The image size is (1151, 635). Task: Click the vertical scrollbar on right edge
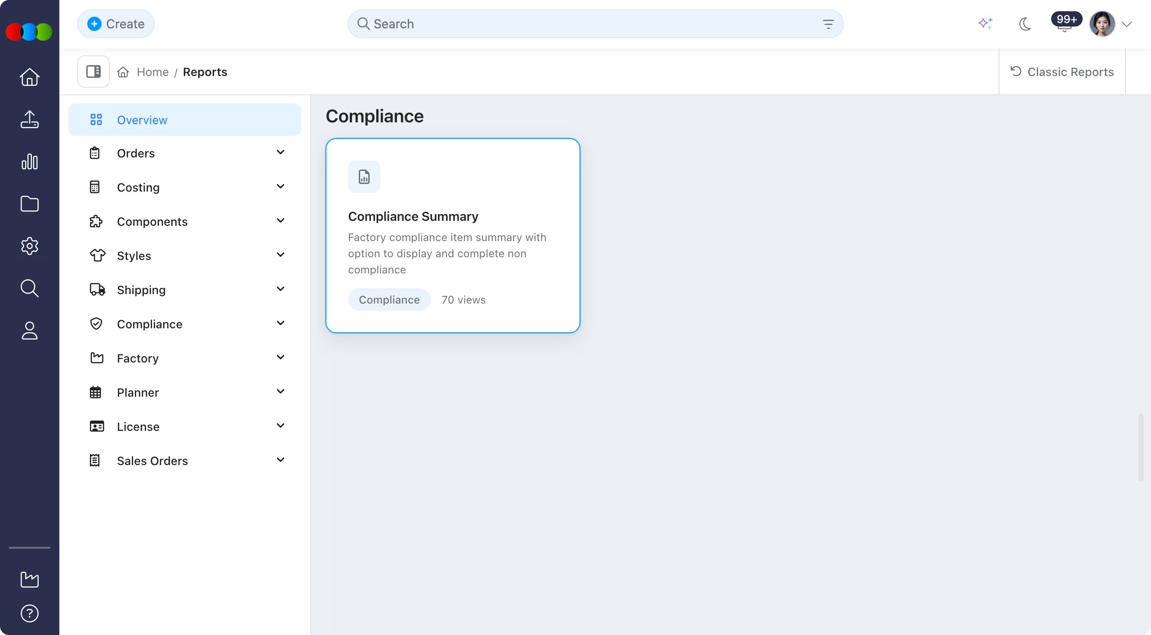click(x=1141, y=447)
